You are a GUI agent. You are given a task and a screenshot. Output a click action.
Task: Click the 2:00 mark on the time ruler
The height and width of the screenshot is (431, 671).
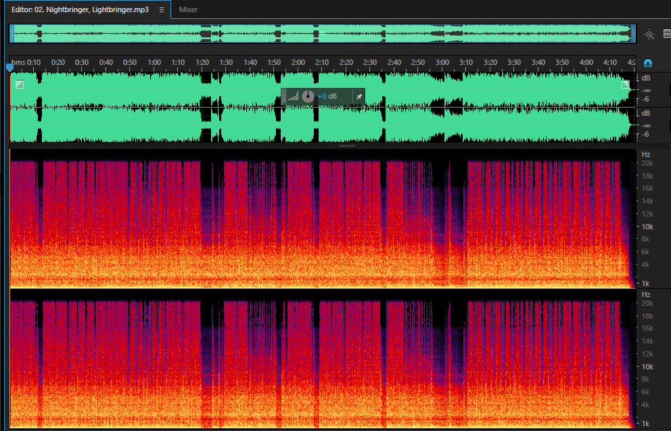(x=298, y=62)
